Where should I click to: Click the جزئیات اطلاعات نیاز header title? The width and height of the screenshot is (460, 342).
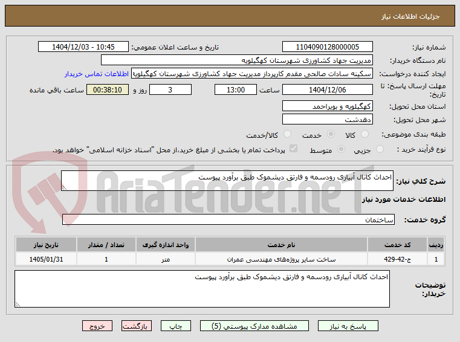410,16
